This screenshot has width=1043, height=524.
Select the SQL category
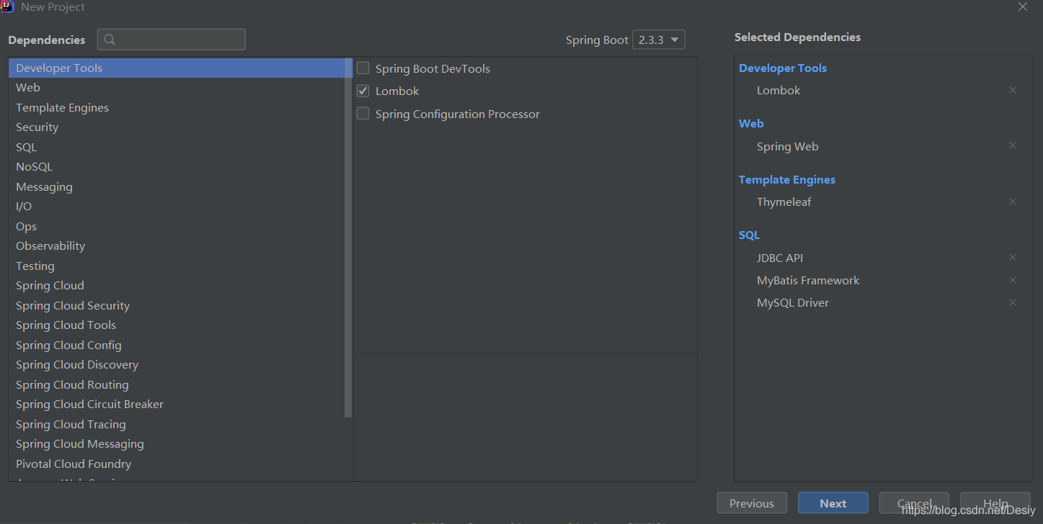[x=177, y=147]
